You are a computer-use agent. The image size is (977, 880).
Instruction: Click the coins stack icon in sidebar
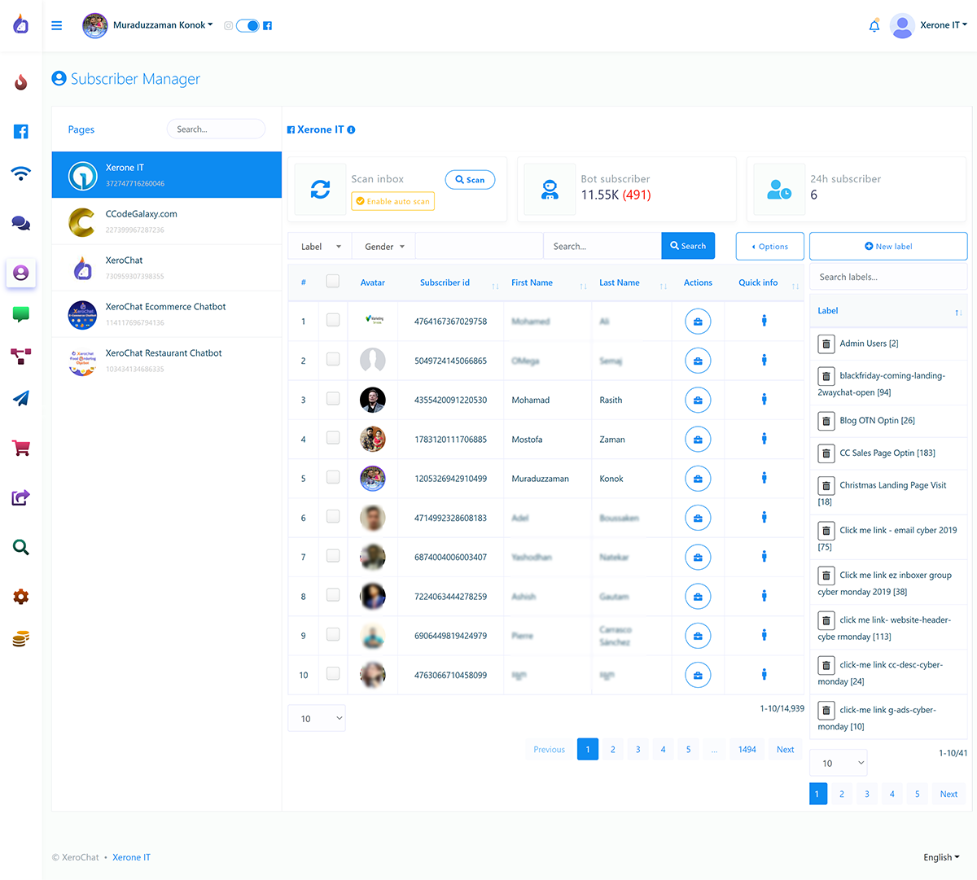click(x=21, y=639)
